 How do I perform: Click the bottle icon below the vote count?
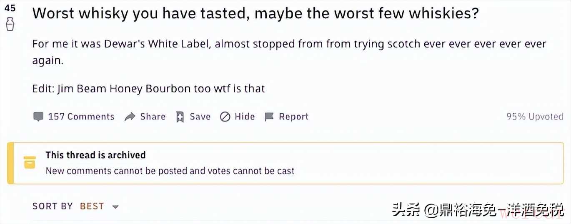(10, 25)
